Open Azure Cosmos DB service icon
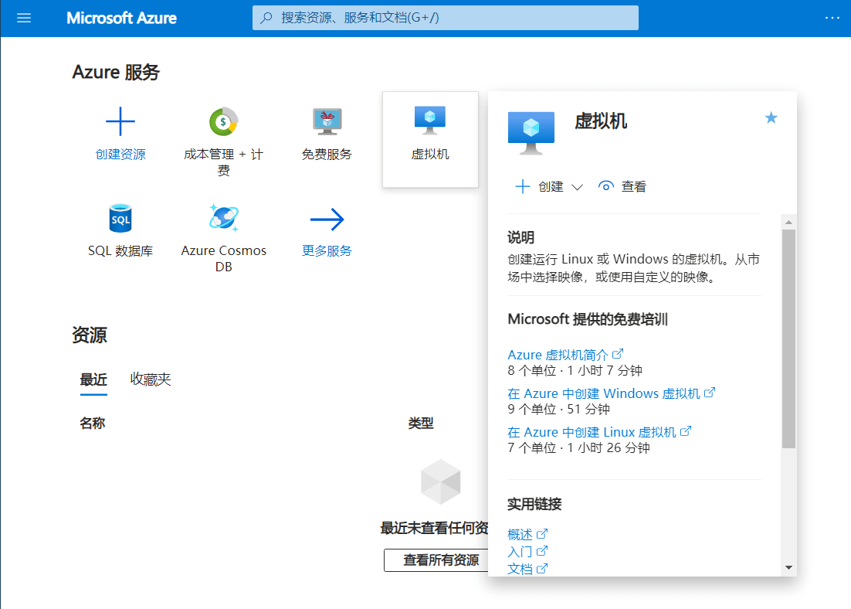This screenshot has width=851, height=609. 224,218
